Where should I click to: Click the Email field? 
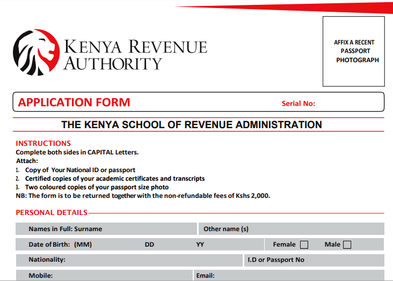click(289, 276)
